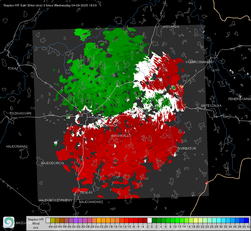
Task: Click the TISZAVASVÁRI town label
Action: pyautogui.click(x=20, y=113)
